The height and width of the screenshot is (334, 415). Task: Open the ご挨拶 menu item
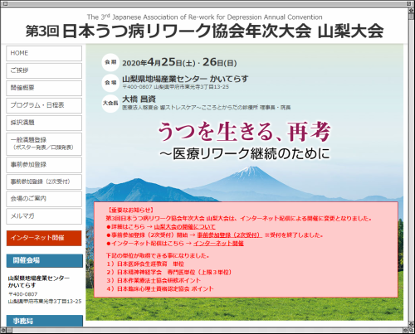click(x=44, y=70)
